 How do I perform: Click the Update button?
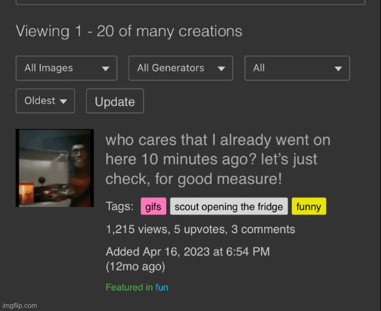pos(115,101)
